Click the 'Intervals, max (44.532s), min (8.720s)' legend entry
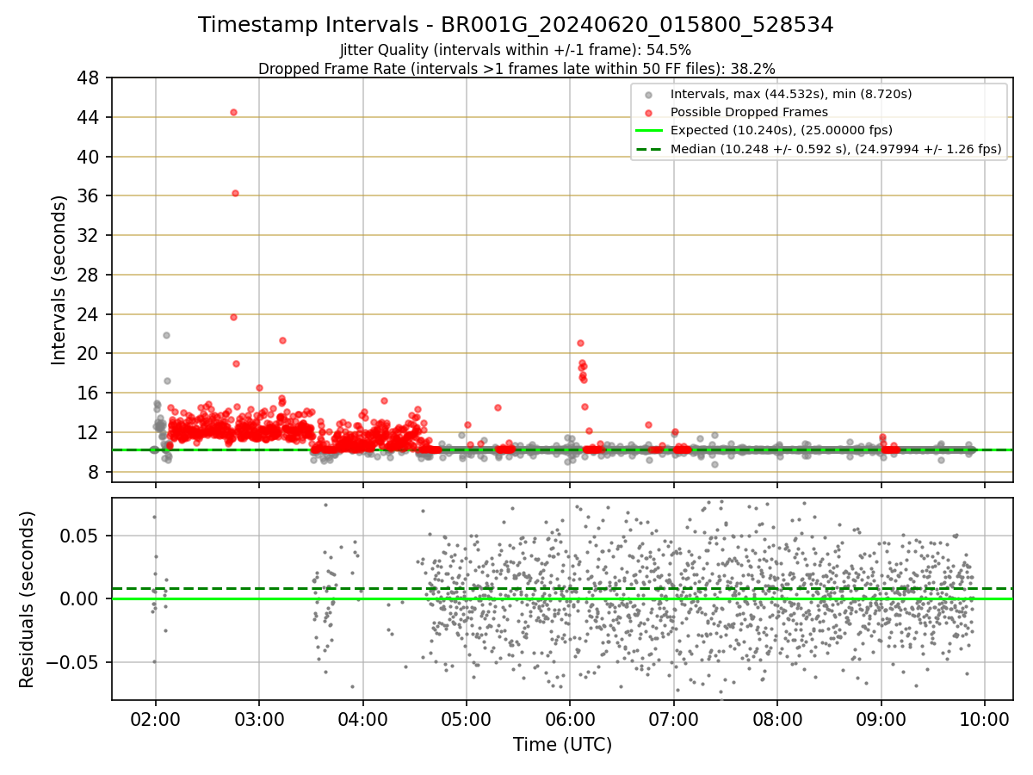This screenshot has width=1033, height=775. (x=791, y=94)
